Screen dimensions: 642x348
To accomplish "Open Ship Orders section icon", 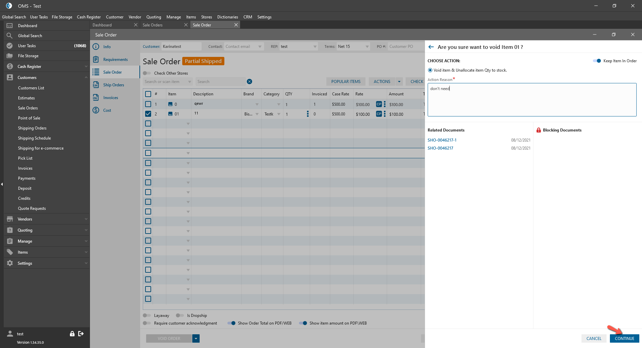I will click(x=96, y=85).
